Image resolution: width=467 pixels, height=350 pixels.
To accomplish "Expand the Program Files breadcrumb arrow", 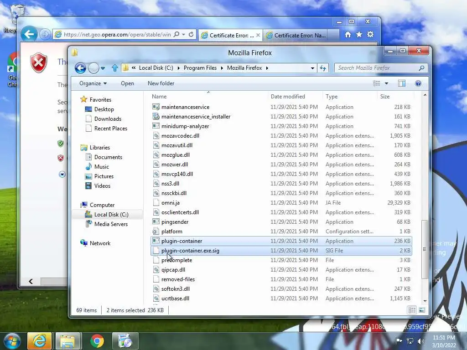I will tap(222, 68).
